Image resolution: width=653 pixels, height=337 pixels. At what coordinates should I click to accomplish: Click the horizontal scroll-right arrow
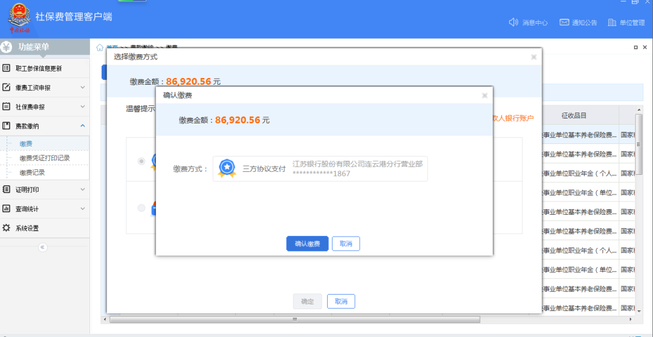(x=631, y=319)
